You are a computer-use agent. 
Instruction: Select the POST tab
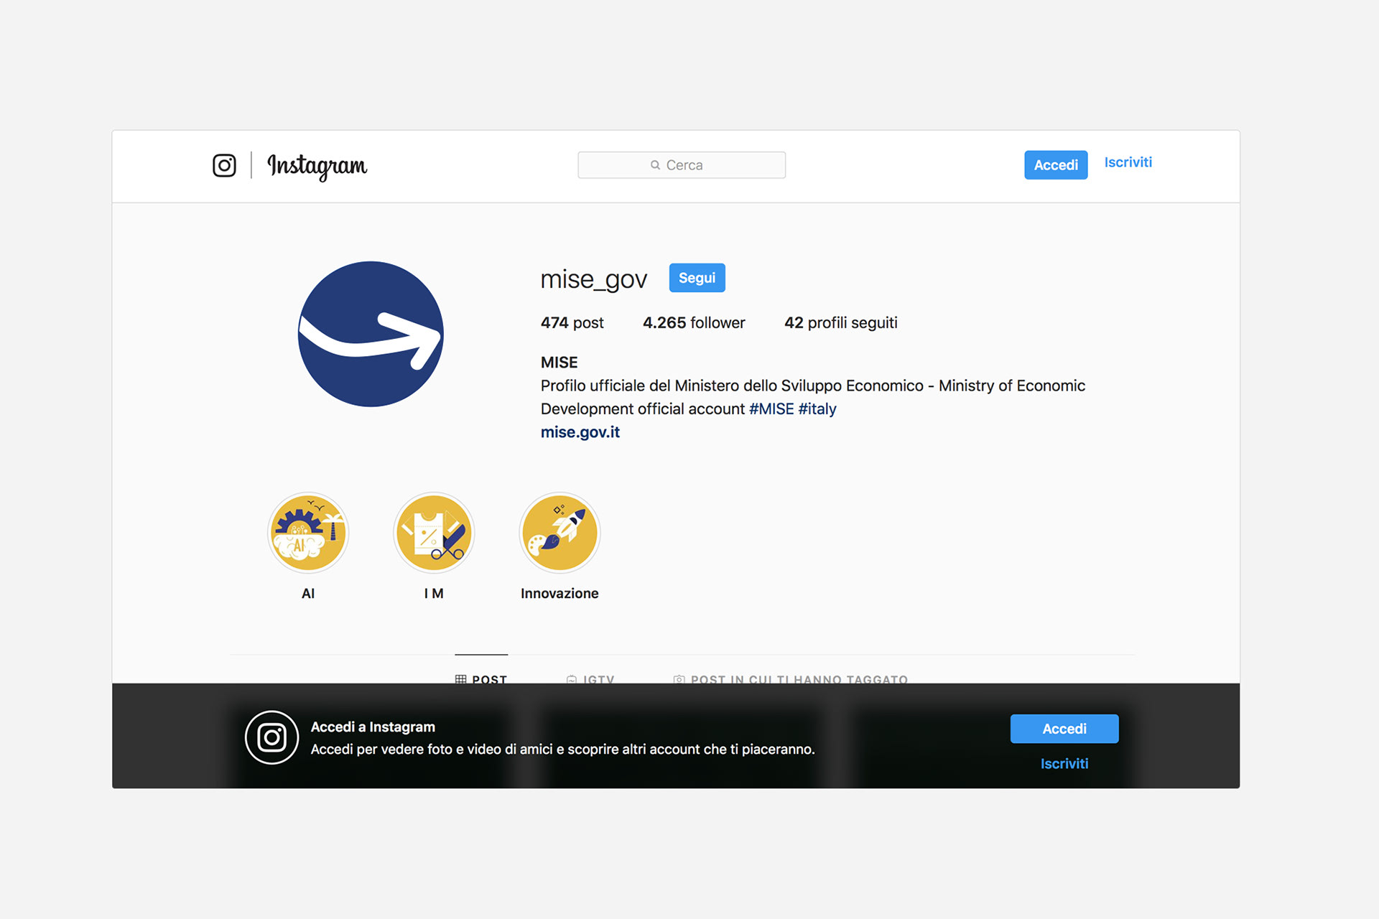click(x=481, y=678)
